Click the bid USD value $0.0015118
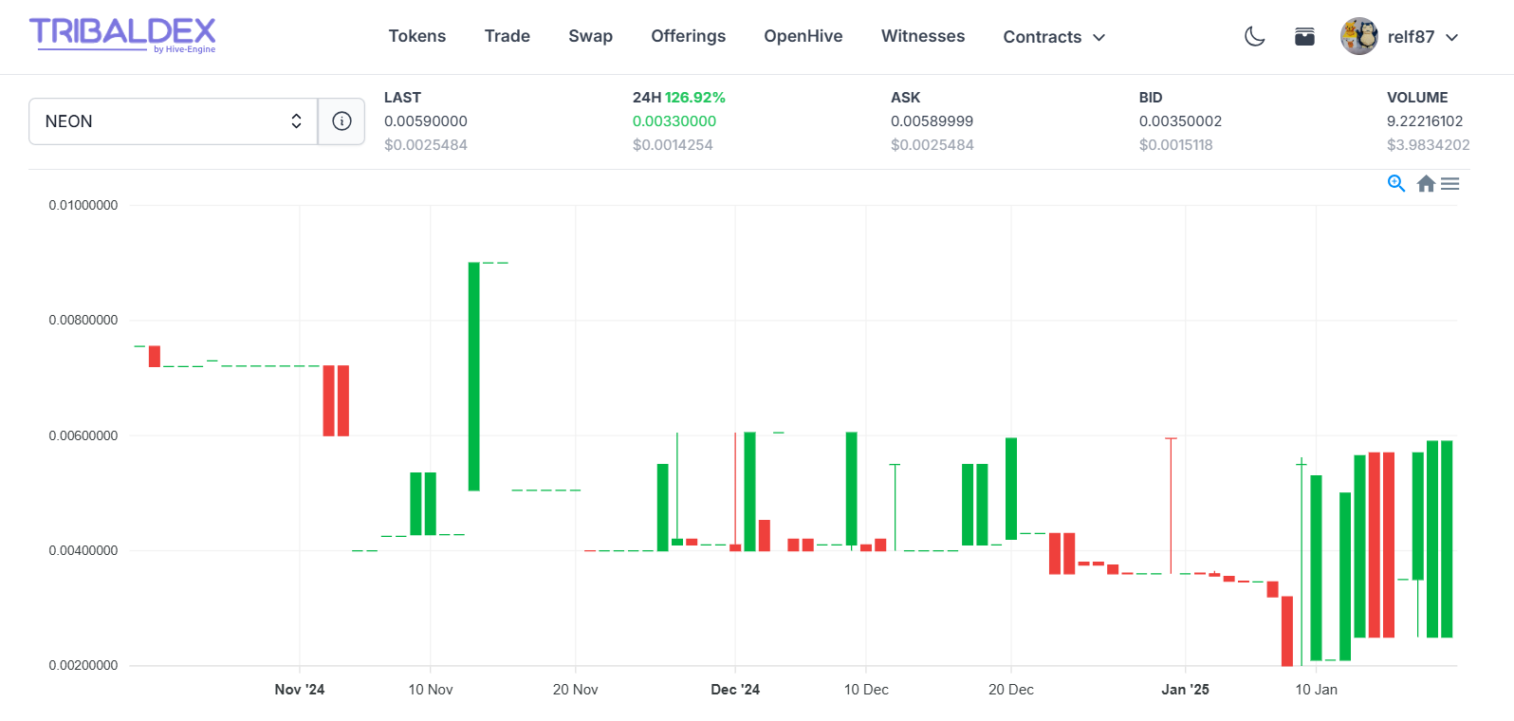Image resolution: width=1514 pixels, height=721 pixels. coord(1175,145)
